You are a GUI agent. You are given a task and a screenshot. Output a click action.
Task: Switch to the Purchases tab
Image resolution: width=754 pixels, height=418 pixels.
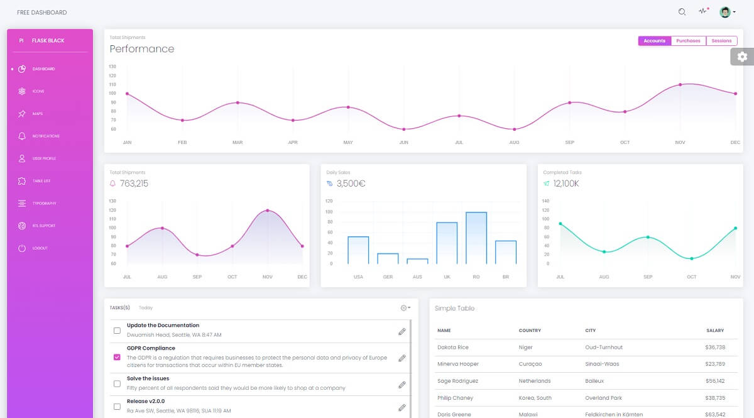pyautogui.click(x=688, y=40)
